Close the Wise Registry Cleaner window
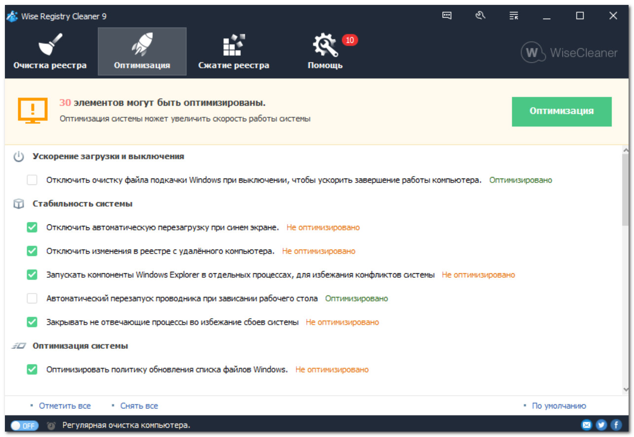Viewport: 634px width, 437px height. click(x=613, y=16)
